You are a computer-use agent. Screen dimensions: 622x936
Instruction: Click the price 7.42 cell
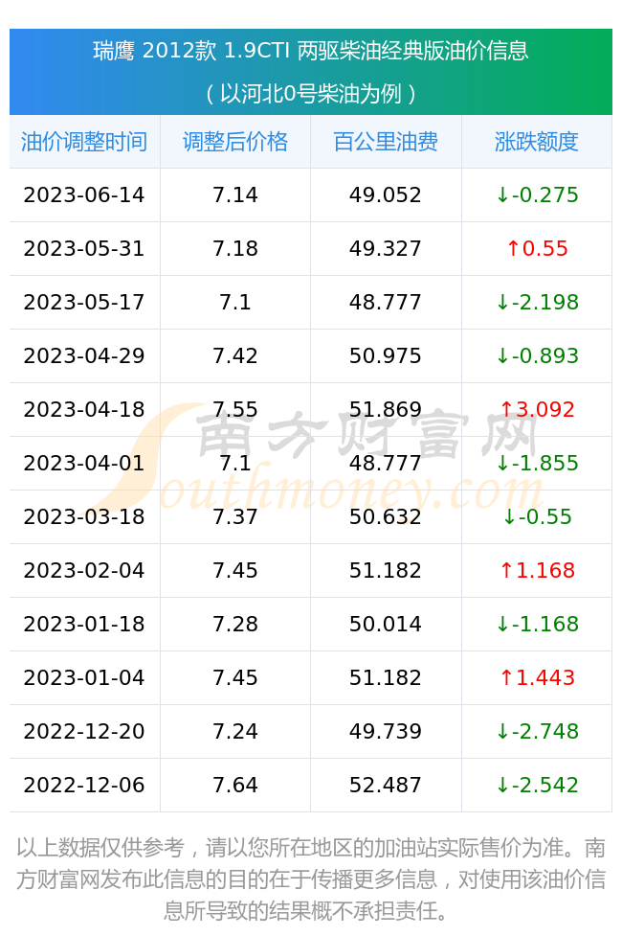235,356
